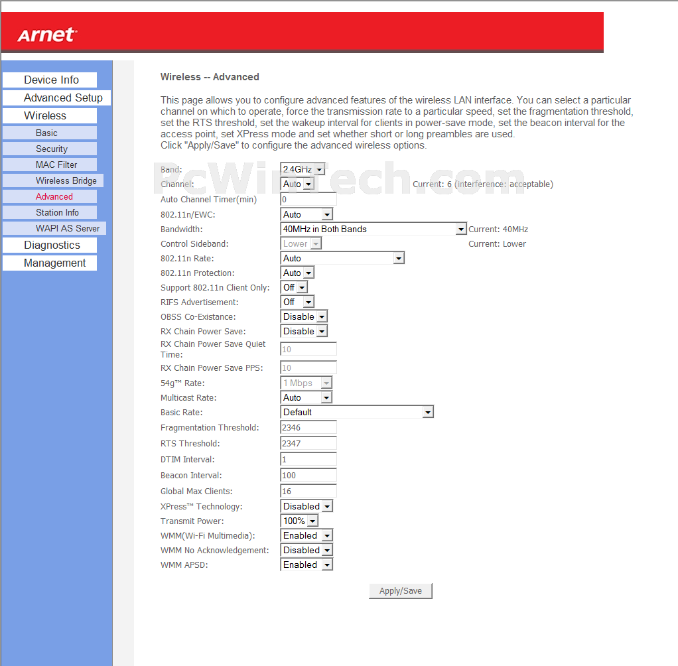Open the Management menu
The image size is (678, 666).
50,263
